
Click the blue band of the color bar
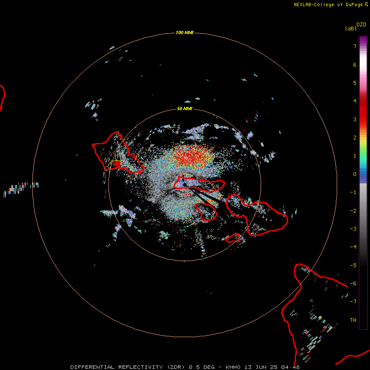[363, 176]
